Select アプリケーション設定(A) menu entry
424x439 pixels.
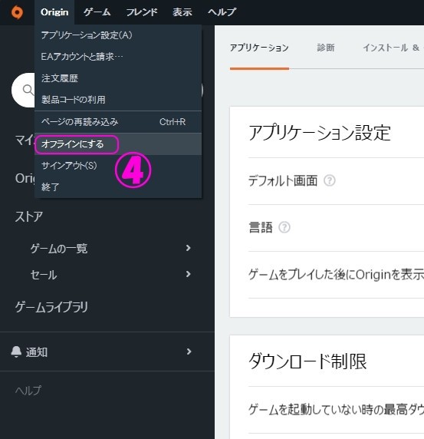tap(118, 35)
